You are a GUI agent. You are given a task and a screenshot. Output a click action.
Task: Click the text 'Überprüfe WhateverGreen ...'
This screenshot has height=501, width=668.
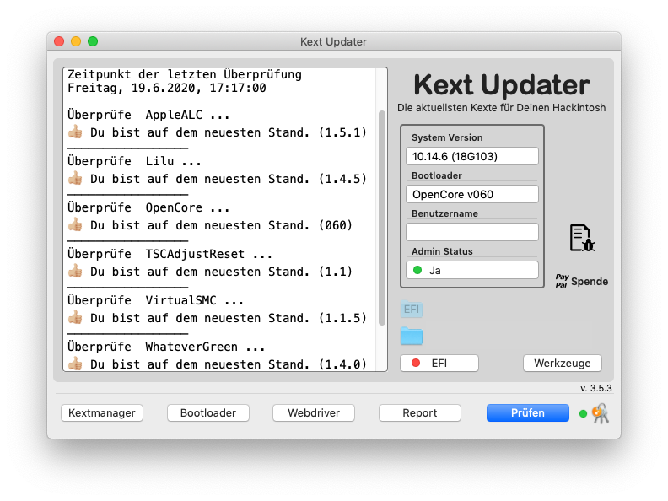166,347
